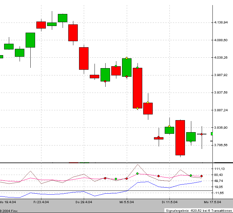Click the 19,05 indicator scale value
The width and height of the screenshot is (233, 213).
pyautogui.click(x=218, y=187)
